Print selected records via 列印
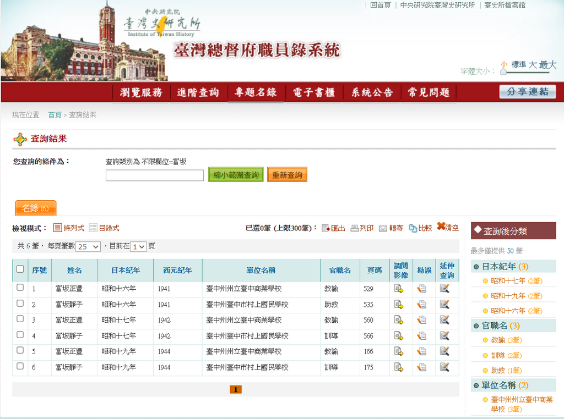The width and height of the screenshot is (564, 419). tap(362, 228)
